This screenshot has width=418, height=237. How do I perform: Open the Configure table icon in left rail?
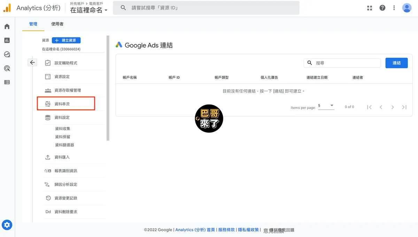7,82
